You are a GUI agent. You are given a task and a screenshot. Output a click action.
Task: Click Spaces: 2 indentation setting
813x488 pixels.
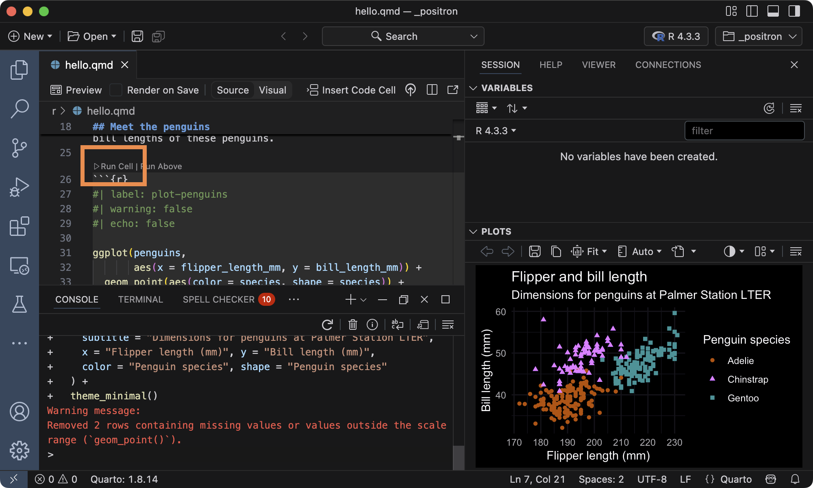click(x=601, y=479)
